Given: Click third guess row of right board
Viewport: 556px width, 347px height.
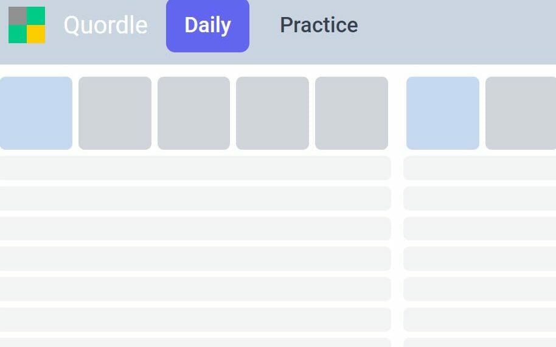Looking at the screenshot, I should (479, 198).
